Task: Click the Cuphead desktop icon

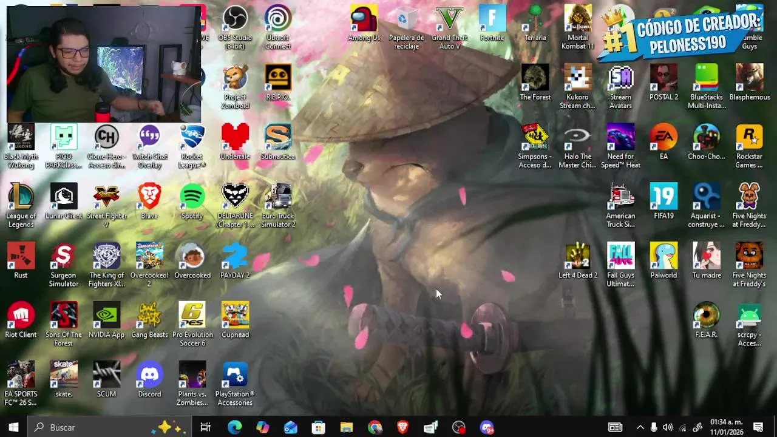Action: 235,320
